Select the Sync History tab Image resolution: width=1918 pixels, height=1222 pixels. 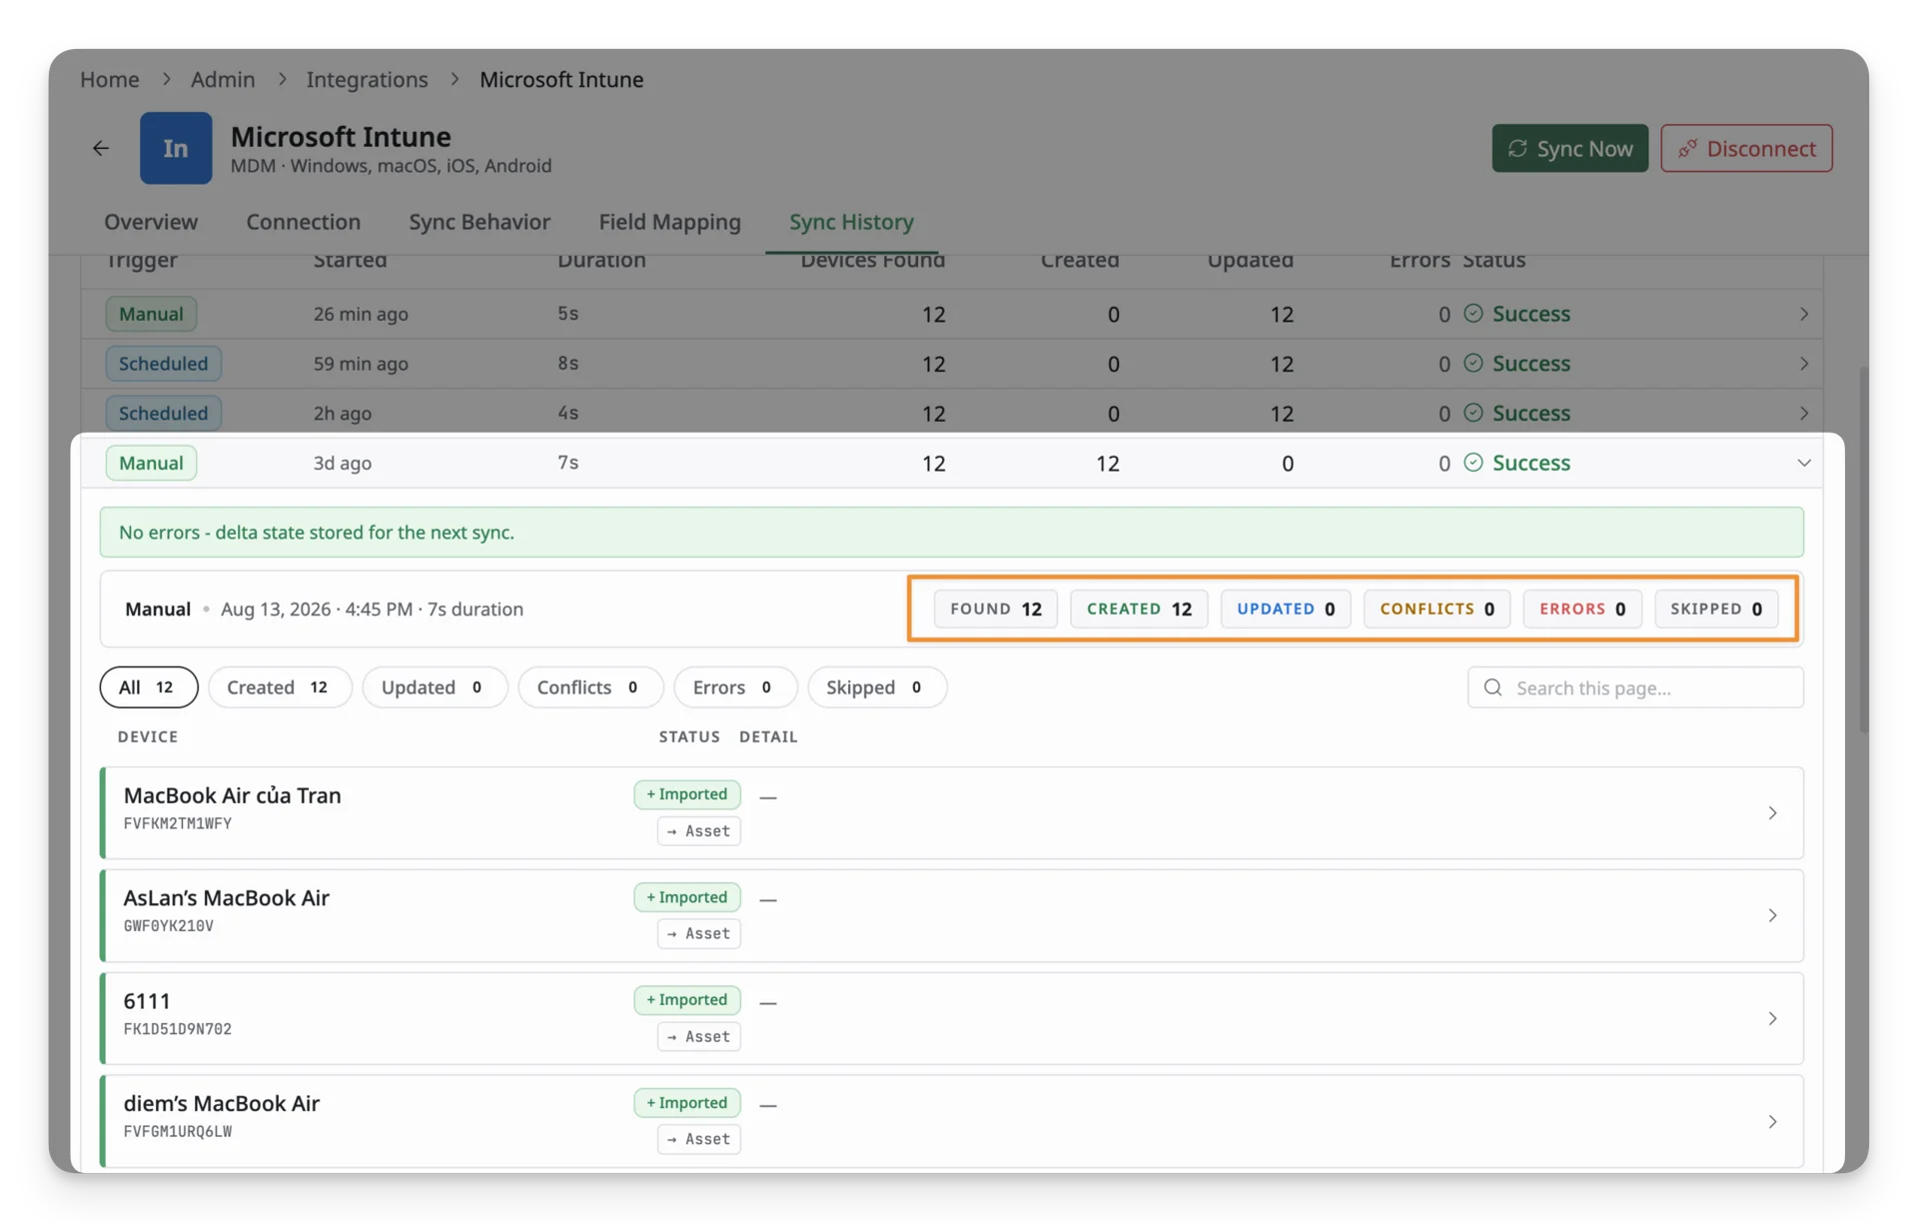851,222
